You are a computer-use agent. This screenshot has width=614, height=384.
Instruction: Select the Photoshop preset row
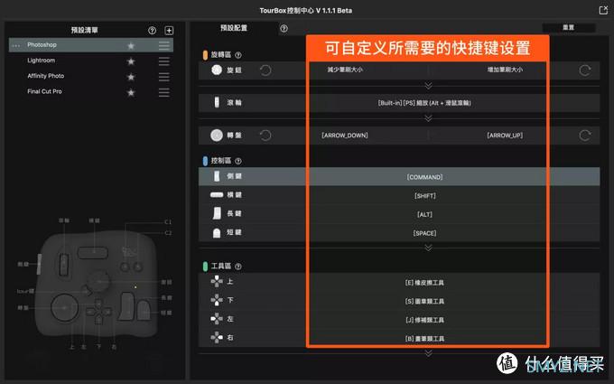(x=91, y=45)
